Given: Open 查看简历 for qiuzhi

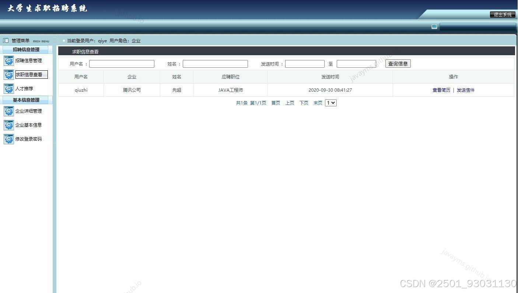Looking at the screenshot, I should click(441, 90).
